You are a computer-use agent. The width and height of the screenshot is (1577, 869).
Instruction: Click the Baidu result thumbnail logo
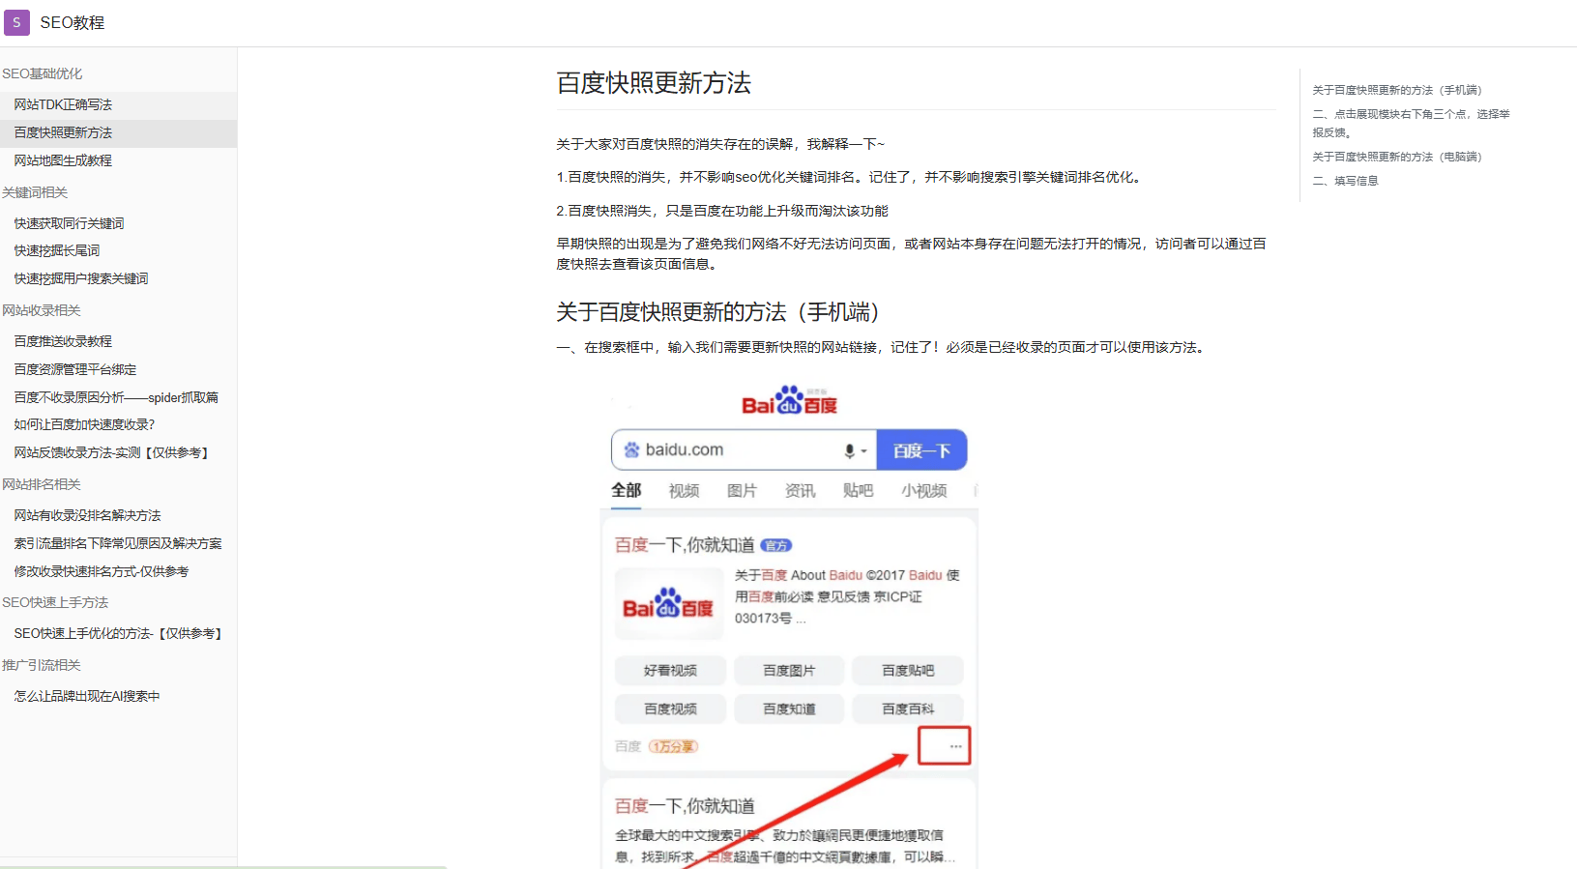point(669,604)
